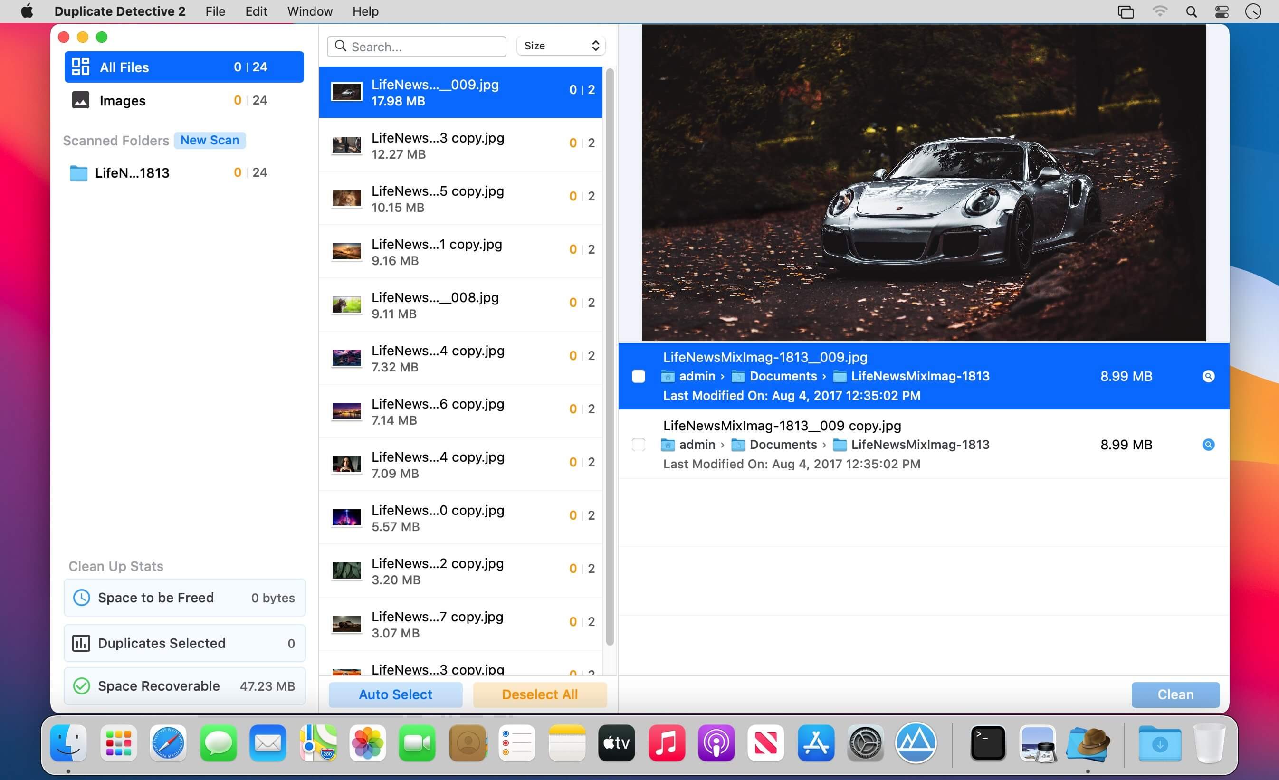Click the duplicate list vertical scrollbar
Viewport: 1279px width, 780px height.
(x=610, y=358)
